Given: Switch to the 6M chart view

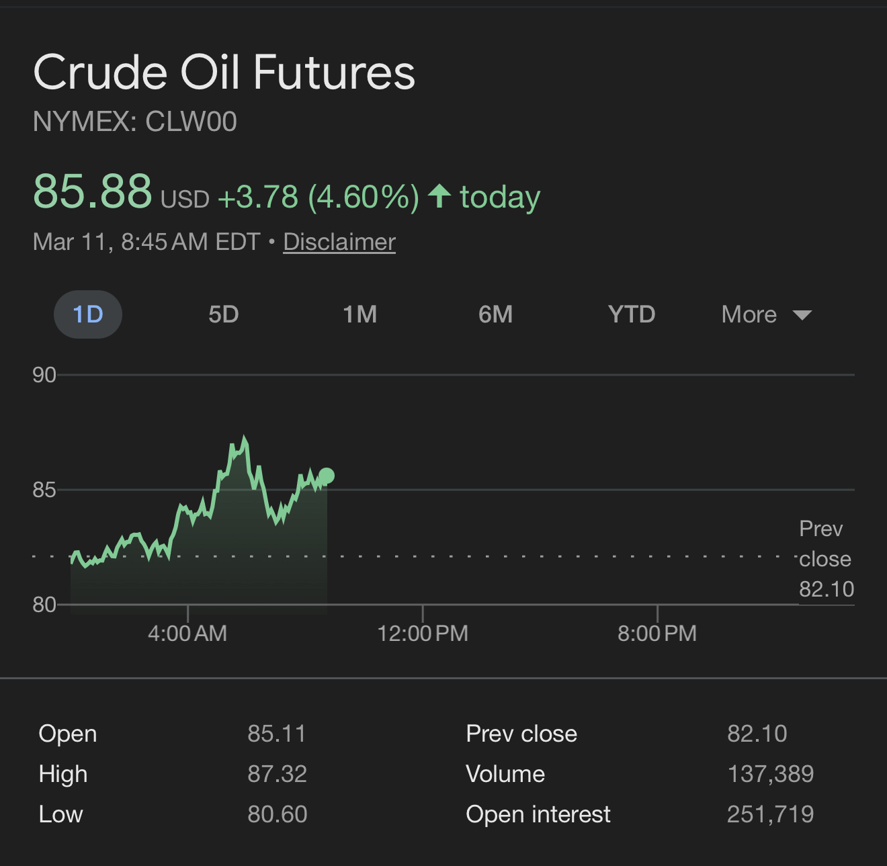Looking at the screenshot, I should [x=496, y=314].
